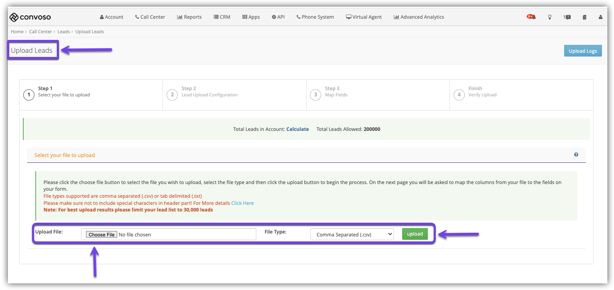Open the alert message bubble icon
Screen dimensions: 614x290
coord(567,17)
